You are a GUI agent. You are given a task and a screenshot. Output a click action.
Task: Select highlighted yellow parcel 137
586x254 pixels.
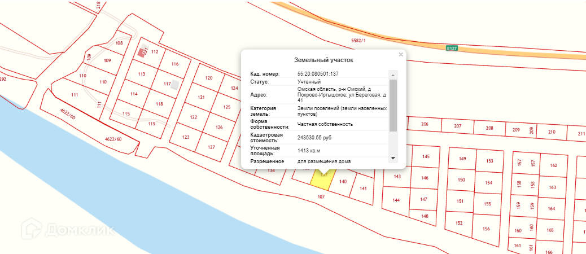coord(322,181)
